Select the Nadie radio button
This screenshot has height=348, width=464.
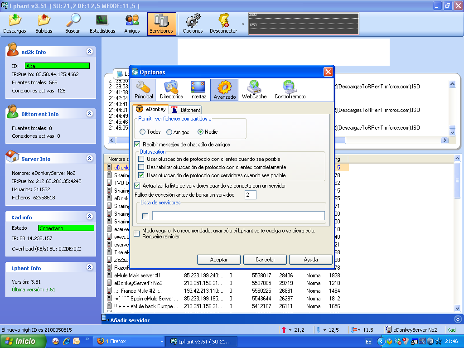[x=200, y=132]
